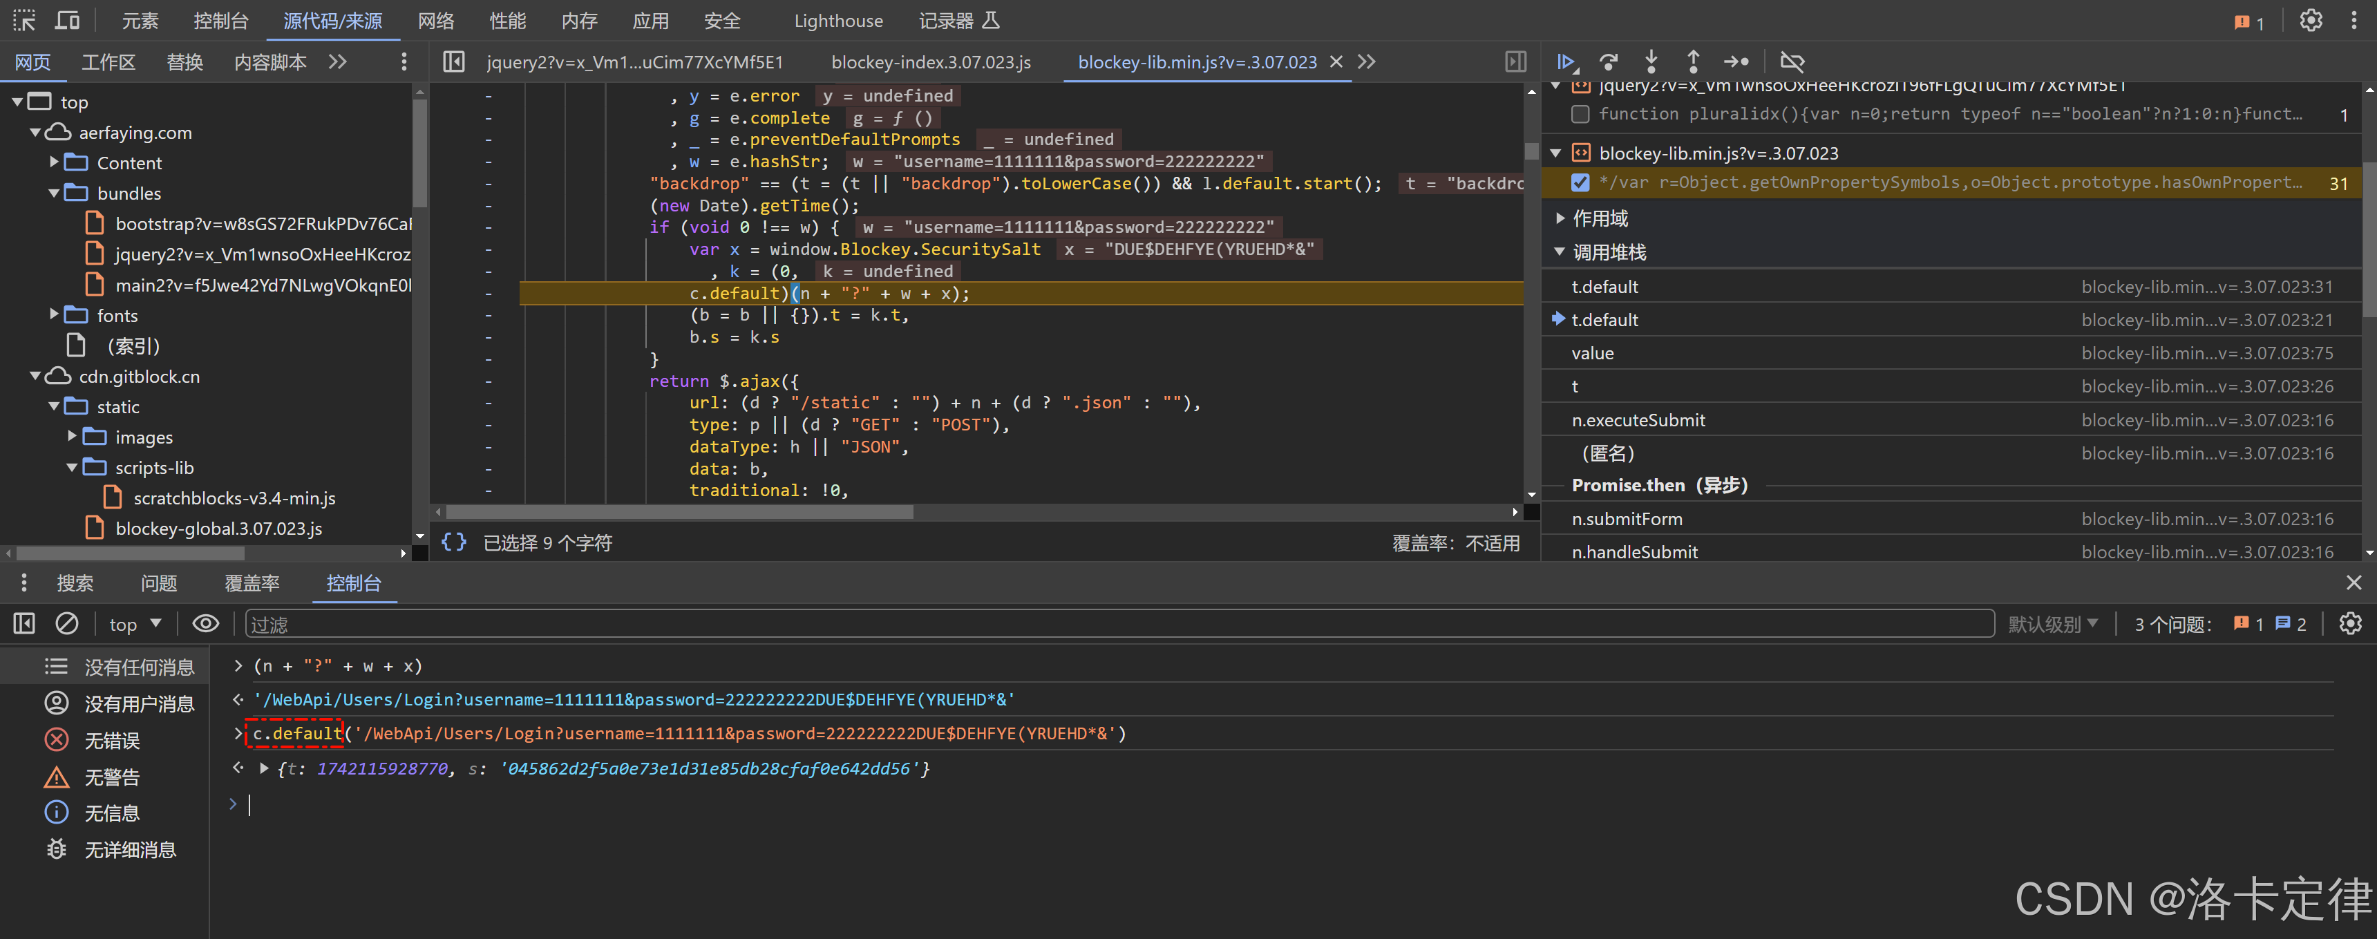
Task: Enable the pluralidx function breakpoint checkbox
Action: point(1581,115)
